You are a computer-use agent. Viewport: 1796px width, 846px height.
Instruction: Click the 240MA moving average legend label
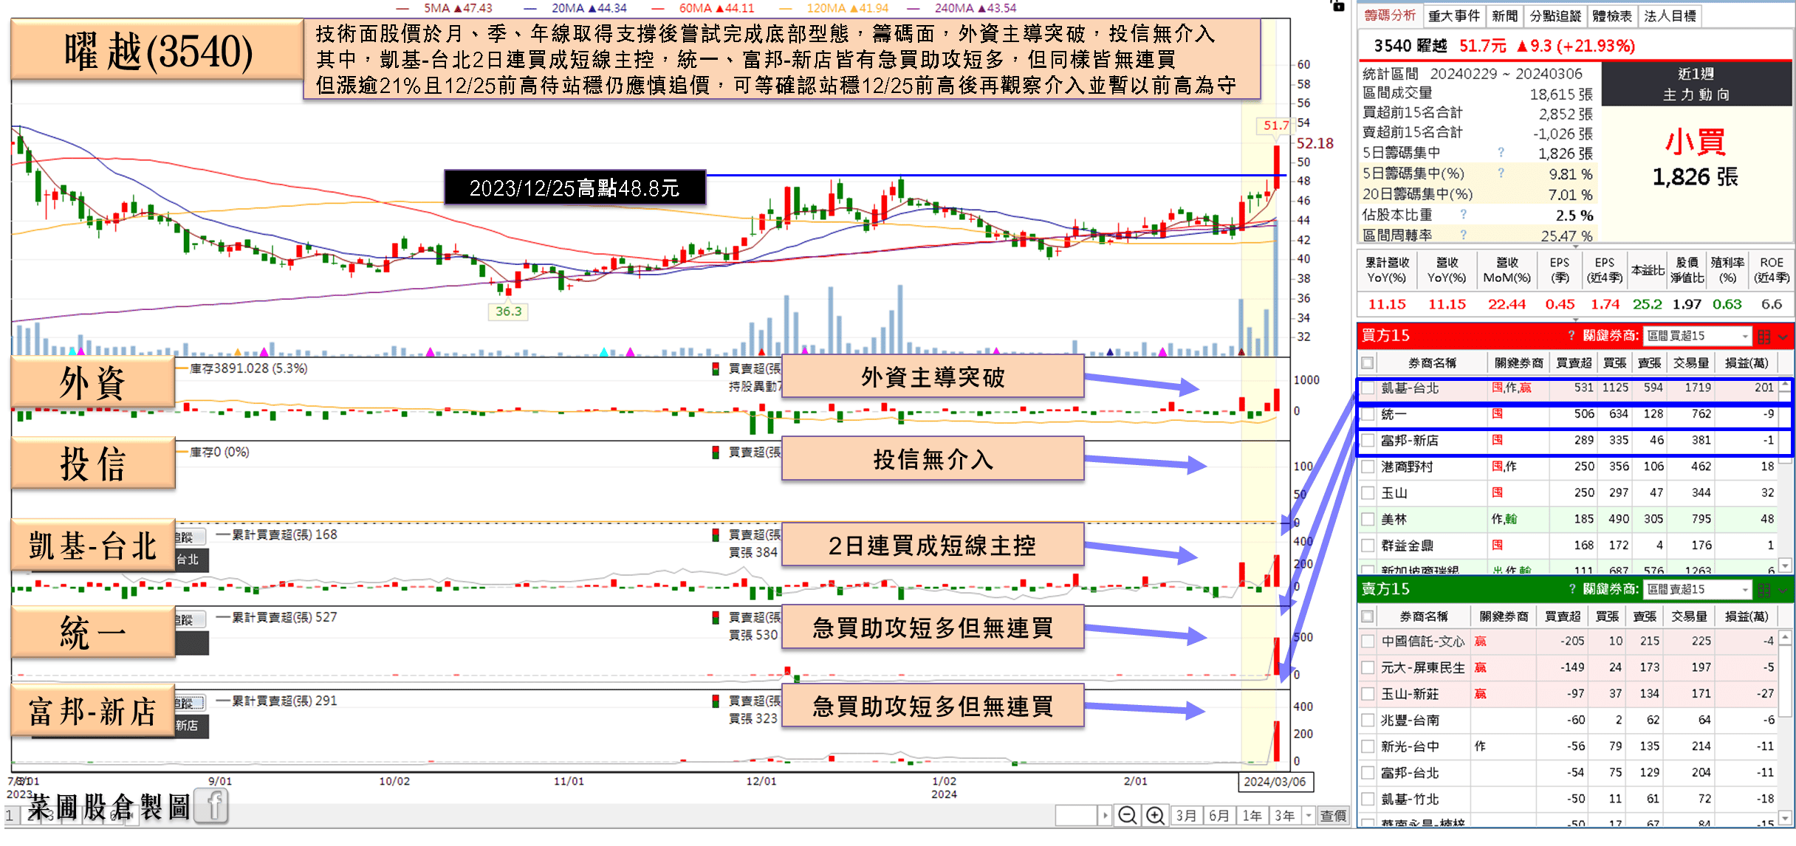click(975, 7)
